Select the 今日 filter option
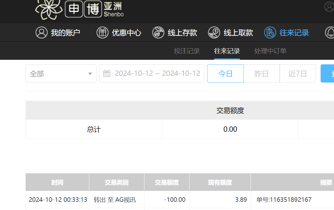The image size is (334, 210). click(225, 73)
